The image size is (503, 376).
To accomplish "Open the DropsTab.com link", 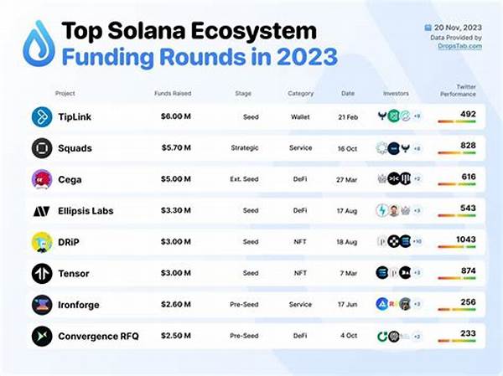I will pos(459,48).
